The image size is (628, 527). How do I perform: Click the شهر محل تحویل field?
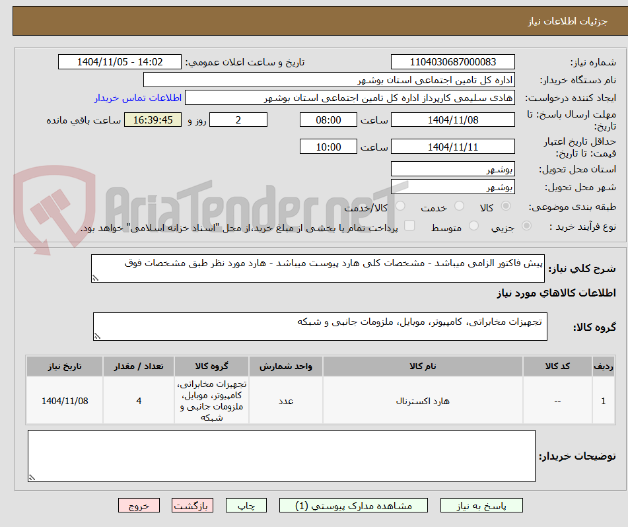coord(452,187)
